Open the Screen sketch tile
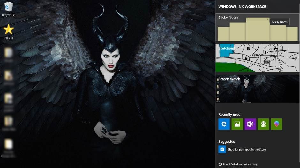Image resolution: width=300 pixels, height=168 pixels. point(257,89)
